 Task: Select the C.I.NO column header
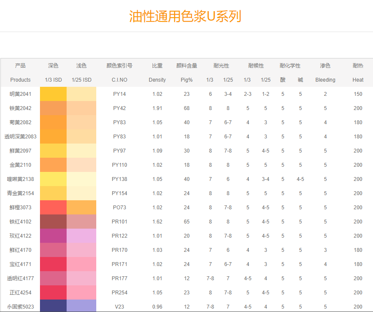pos(119,80)
